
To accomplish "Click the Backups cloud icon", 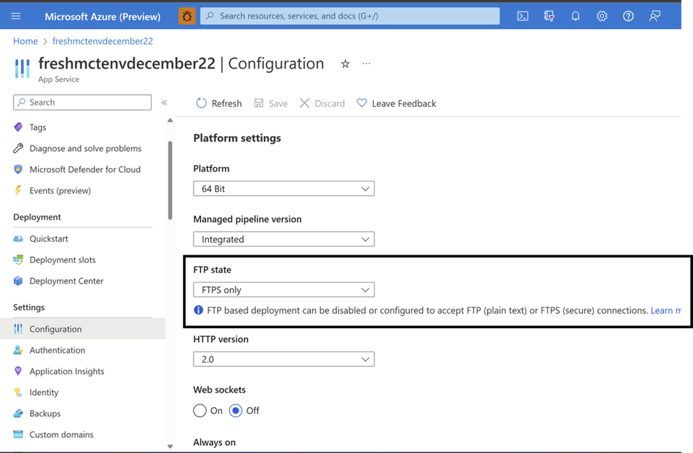I will pyautogui.click(x=18, y=413).
